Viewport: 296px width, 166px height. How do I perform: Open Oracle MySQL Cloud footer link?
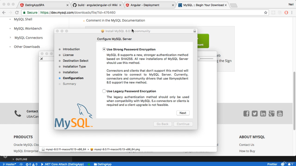point(26,145)
